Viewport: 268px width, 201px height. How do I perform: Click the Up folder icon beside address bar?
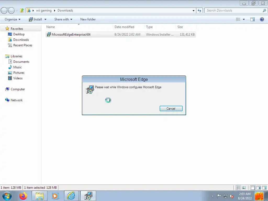pos(22,10)
